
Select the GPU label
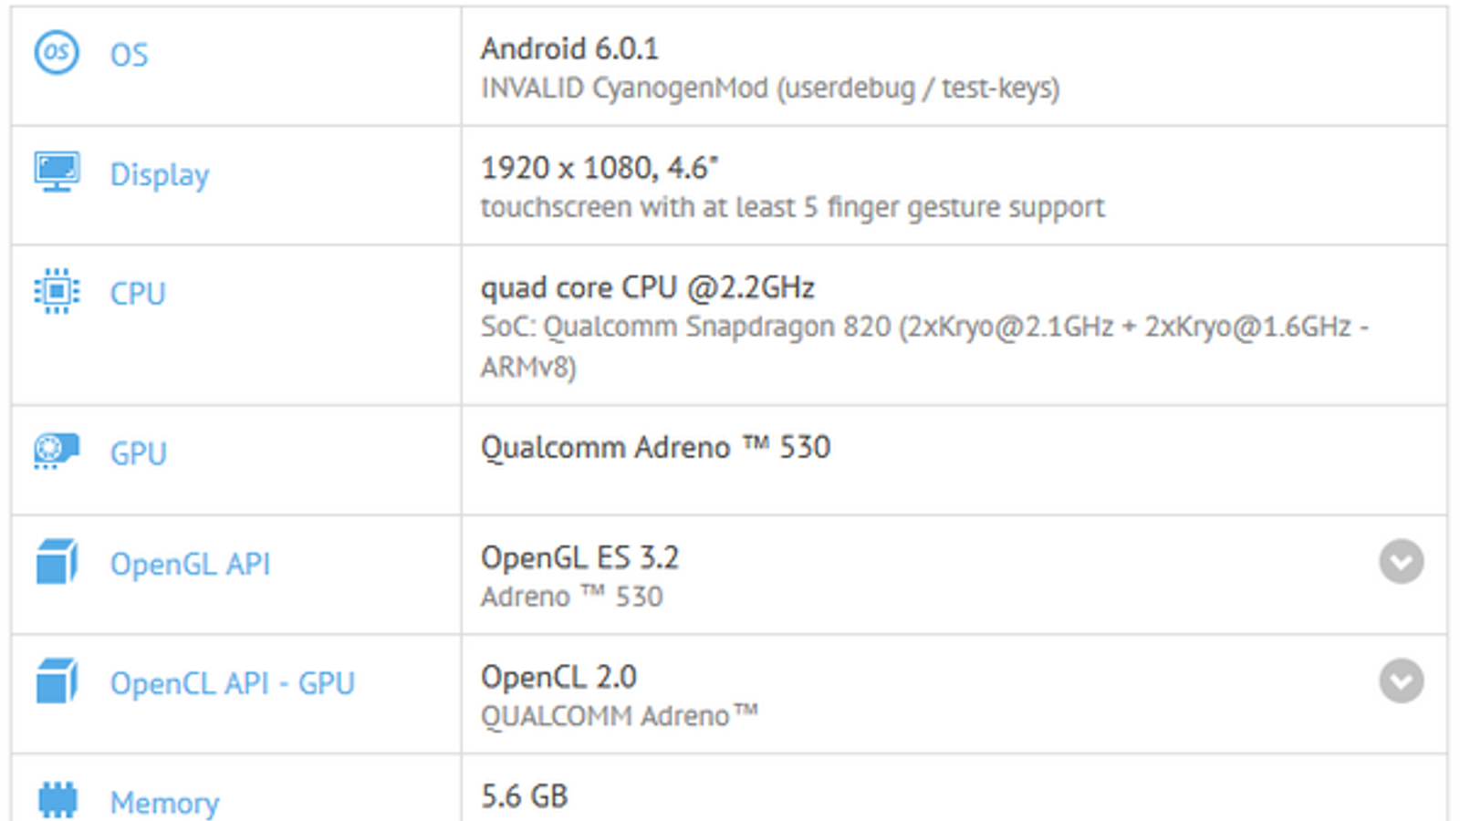pyautogui.click(x=139, y=453)
